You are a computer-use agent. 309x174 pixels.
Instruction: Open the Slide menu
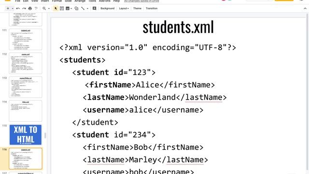[x=68, y=1]
